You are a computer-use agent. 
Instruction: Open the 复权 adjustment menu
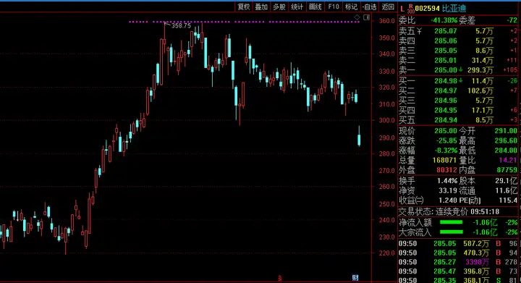click(x=244, y=7)
